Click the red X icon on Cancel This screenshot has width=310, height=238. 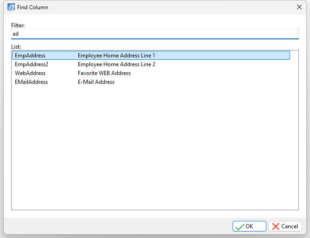pyautogui.click(x=276, y=226)
